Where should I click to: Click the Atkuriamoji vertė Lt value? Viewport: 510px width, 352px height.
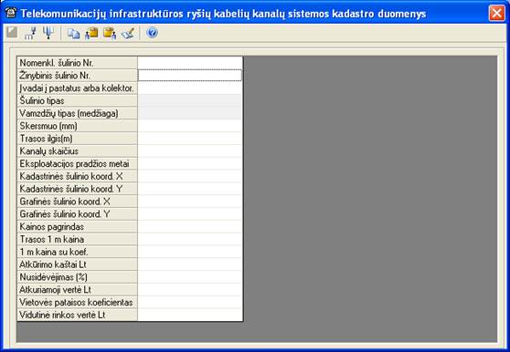[189, 290]
